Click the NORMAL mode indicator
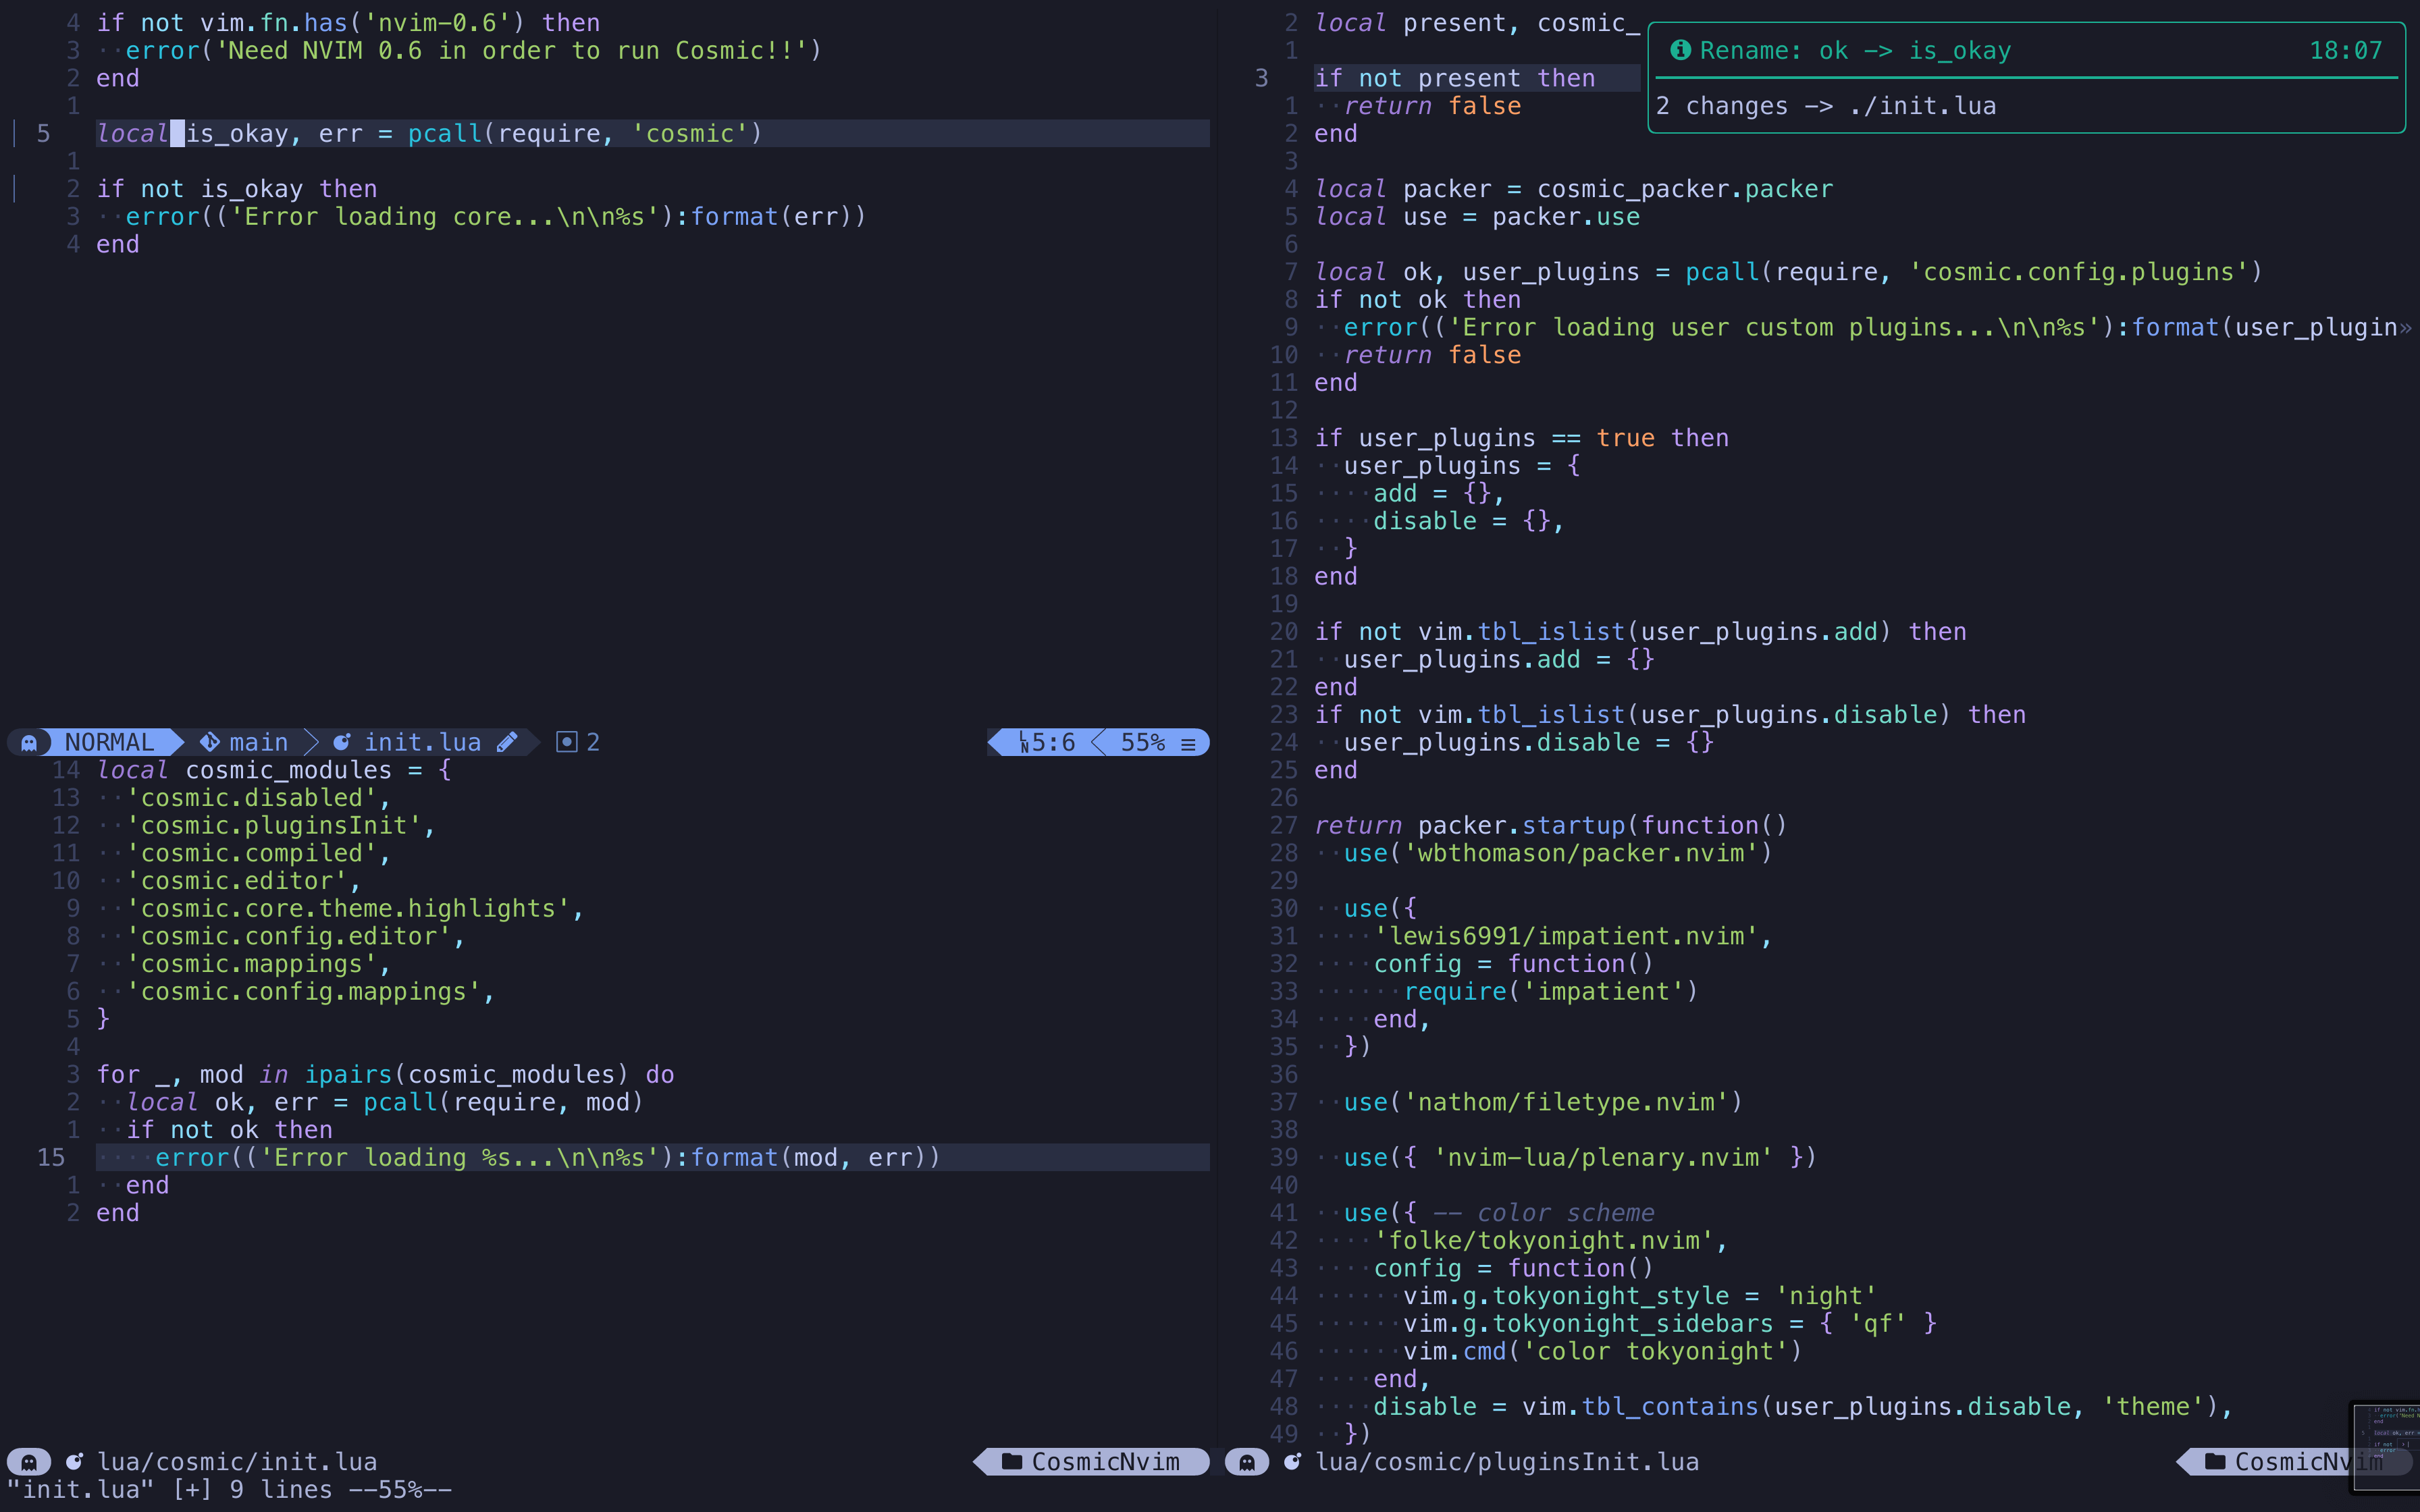This screenshot has height=1512, width=2420. (109, 742)
